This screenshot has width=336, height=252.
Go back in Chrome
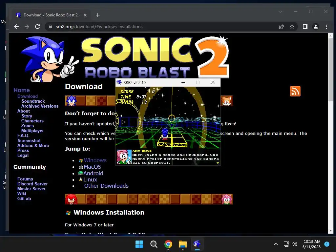16,27
